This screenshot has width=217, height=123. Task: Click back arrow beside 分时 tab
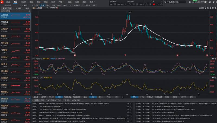(33, 5)
